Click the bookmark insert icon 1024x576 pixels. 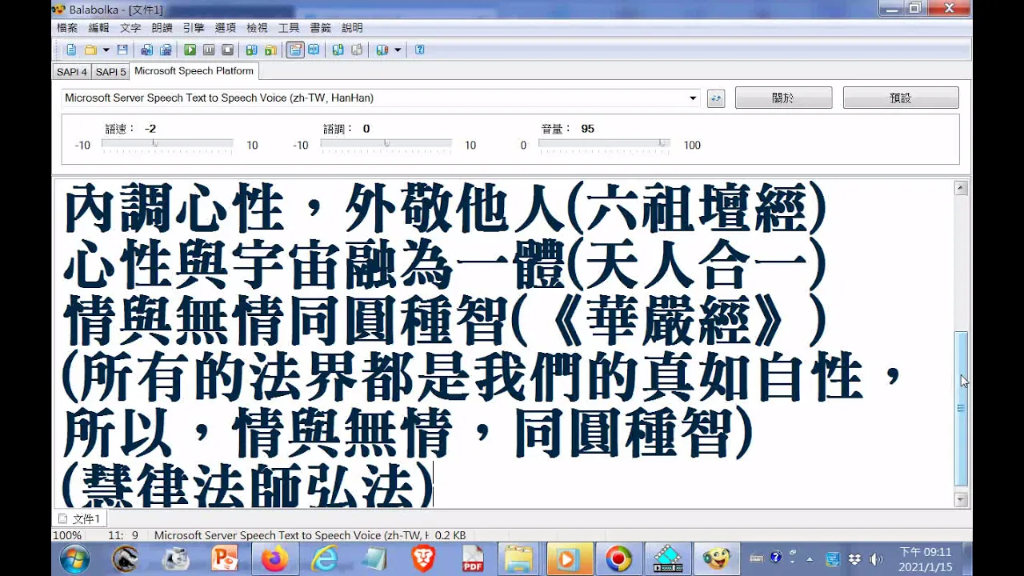pos(338,50)
